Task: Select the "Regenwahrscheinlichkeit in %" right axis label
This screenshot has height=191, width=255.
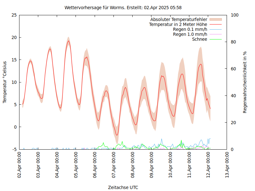Action: coord(245,82)
